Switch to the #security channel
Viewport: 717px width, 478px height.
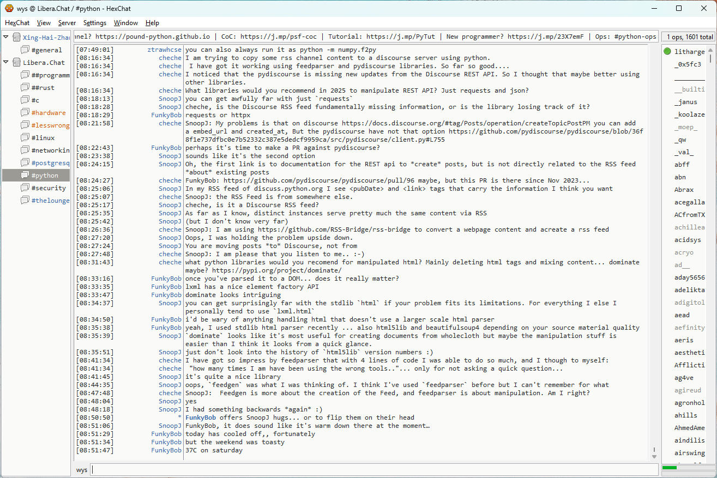coord(49,188)
